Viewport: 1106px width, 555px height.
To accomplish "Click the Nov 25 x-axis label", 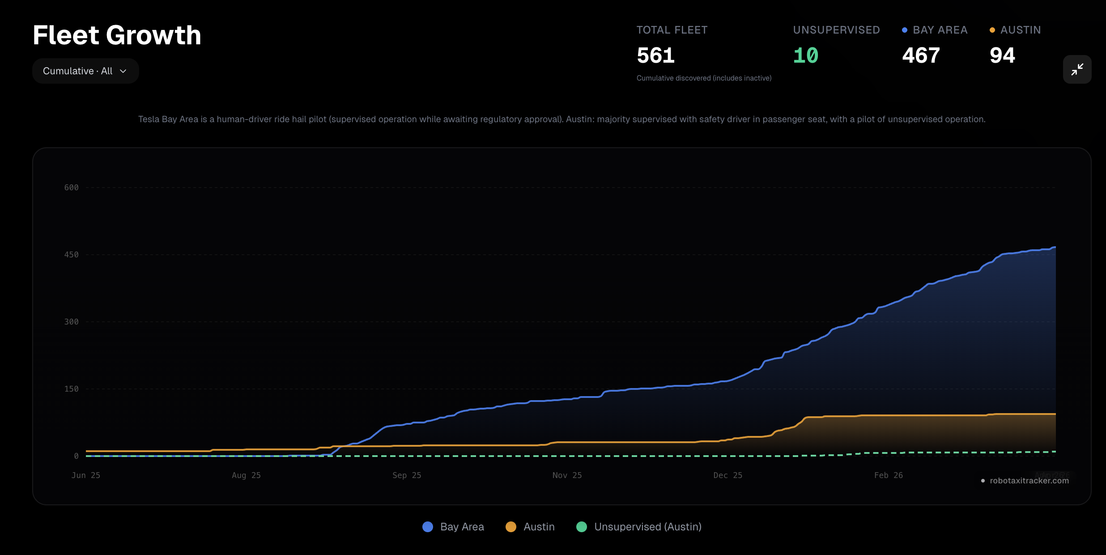I will point(567,475).
